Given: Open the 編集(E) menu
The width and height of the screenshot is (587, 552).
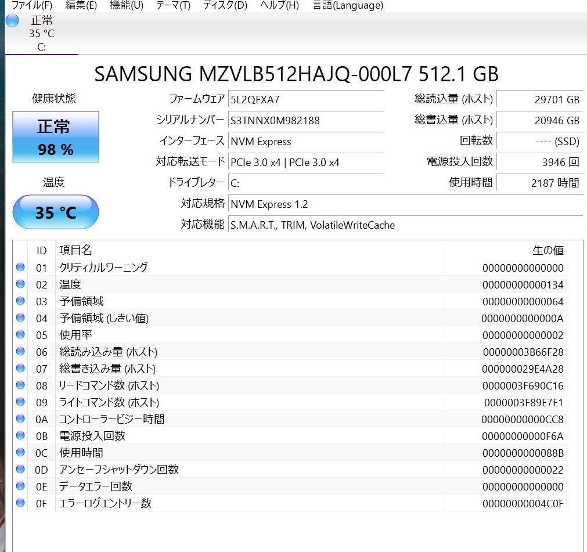Looking at the screenshot, I should [x=81, y=5].
